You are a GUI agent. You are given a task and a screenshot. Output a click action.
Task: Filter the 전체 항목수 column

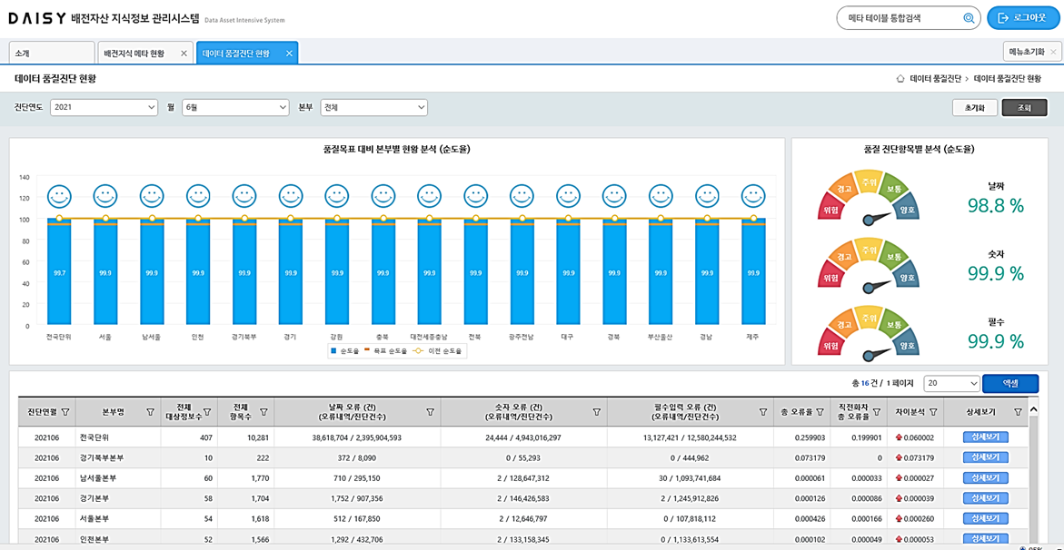click(263, 412)
